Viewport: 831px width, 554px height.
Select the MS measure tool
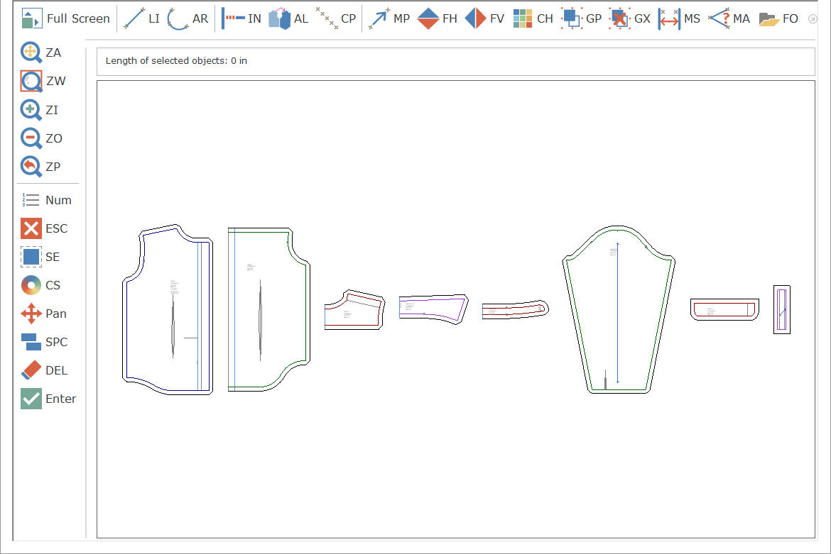pyautogui.click(x=679, y=19)
